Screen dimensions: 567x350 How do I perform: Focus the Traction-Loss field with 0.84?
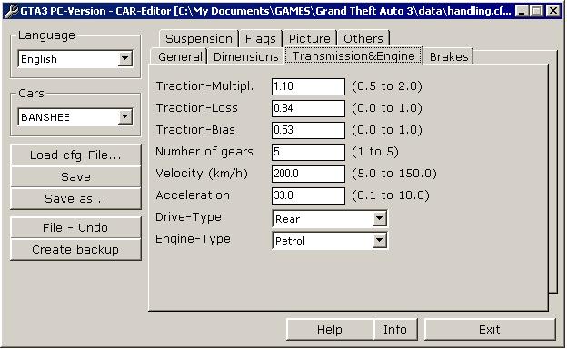pyautogui.click(x=308, y=108)
